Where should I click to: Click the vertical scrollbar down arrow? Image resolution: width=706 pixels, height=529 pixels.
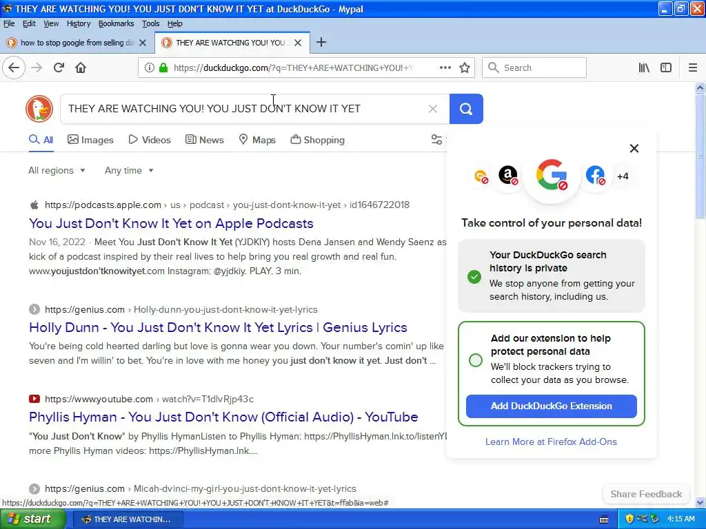[x=700, y=502]
